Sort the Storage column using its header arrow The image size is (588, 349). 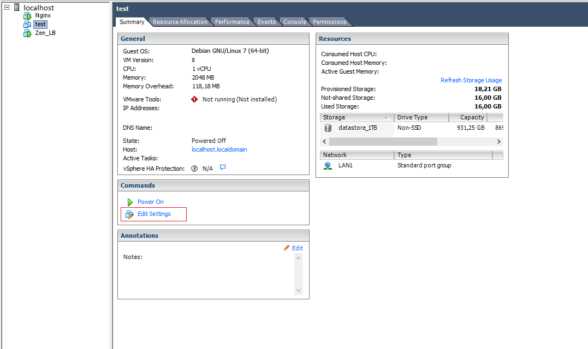tap(387, 117)
